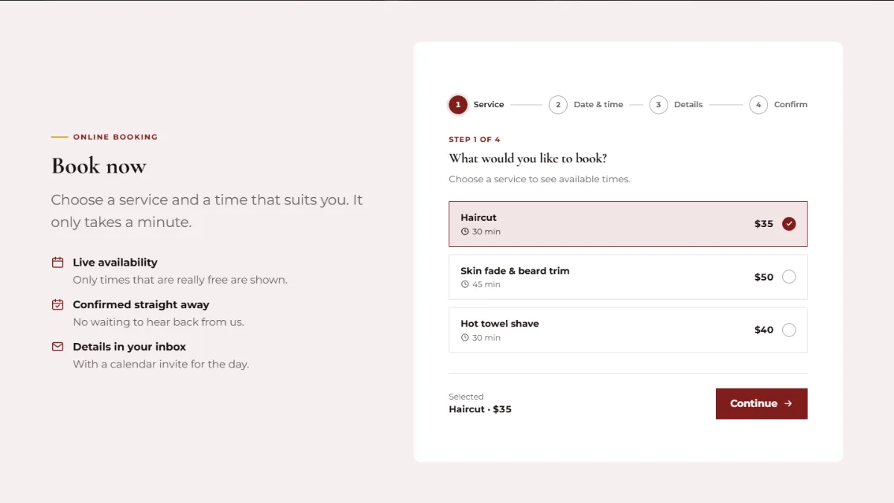Click 'Choose a service to see available times.'
Image resolution: width=894 pixels, height=503 pixels.
tap(539, 179)
